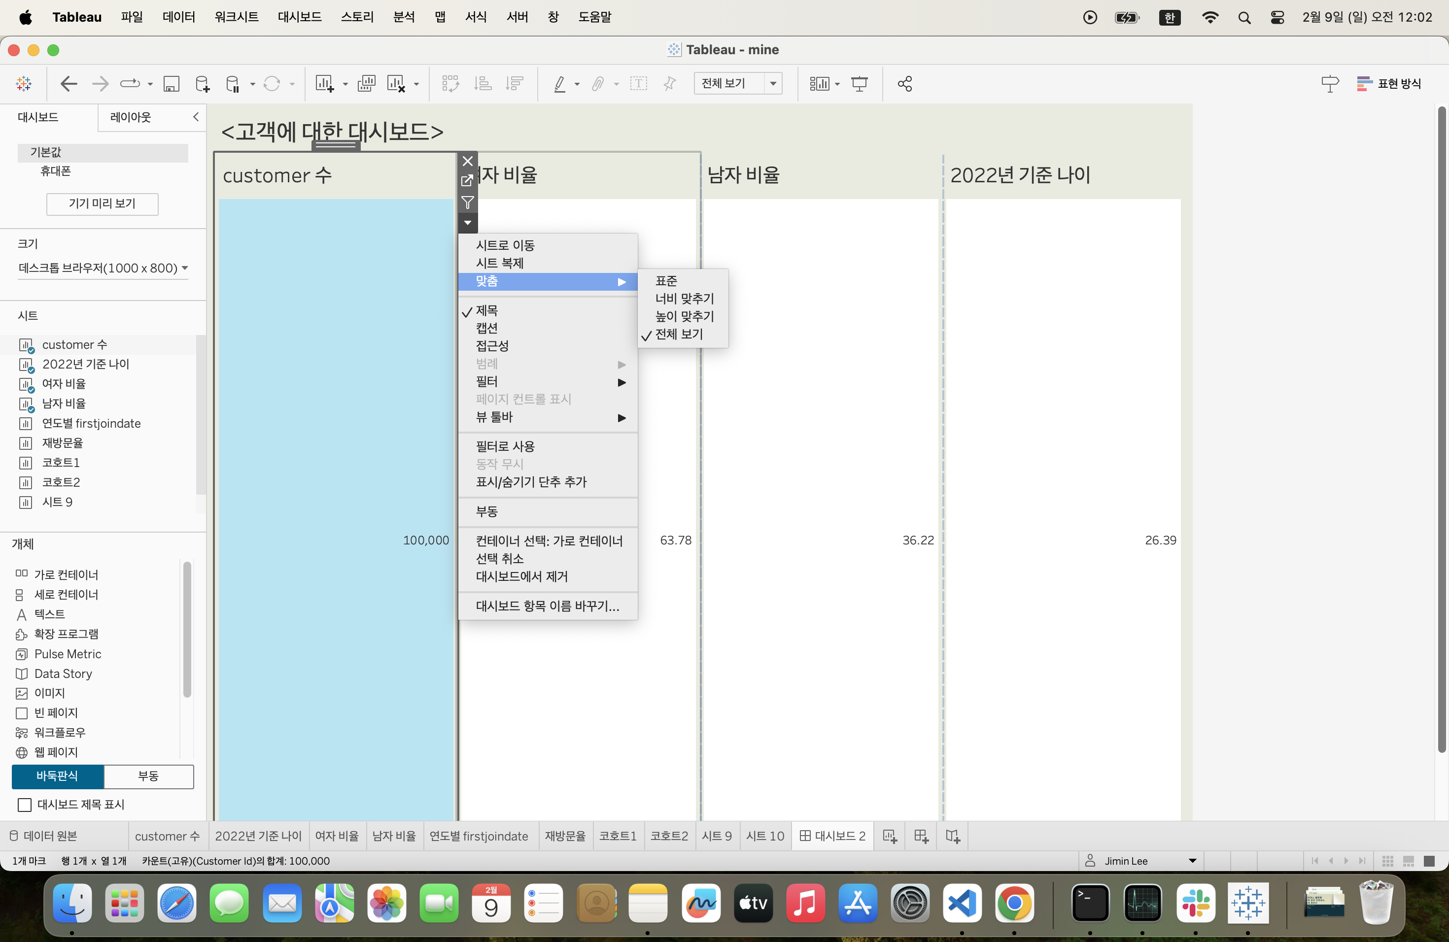
Task: Click the use as filter funnel icon
Action: pos(468,202)
